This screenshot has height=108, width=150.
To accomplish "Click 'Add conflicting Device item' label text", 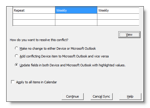I will click(x=64, y=56).
